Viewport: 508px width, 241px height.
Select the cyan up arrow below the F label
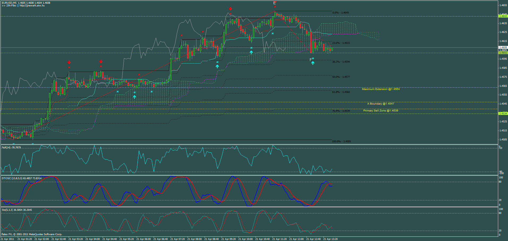click(313, 63)
